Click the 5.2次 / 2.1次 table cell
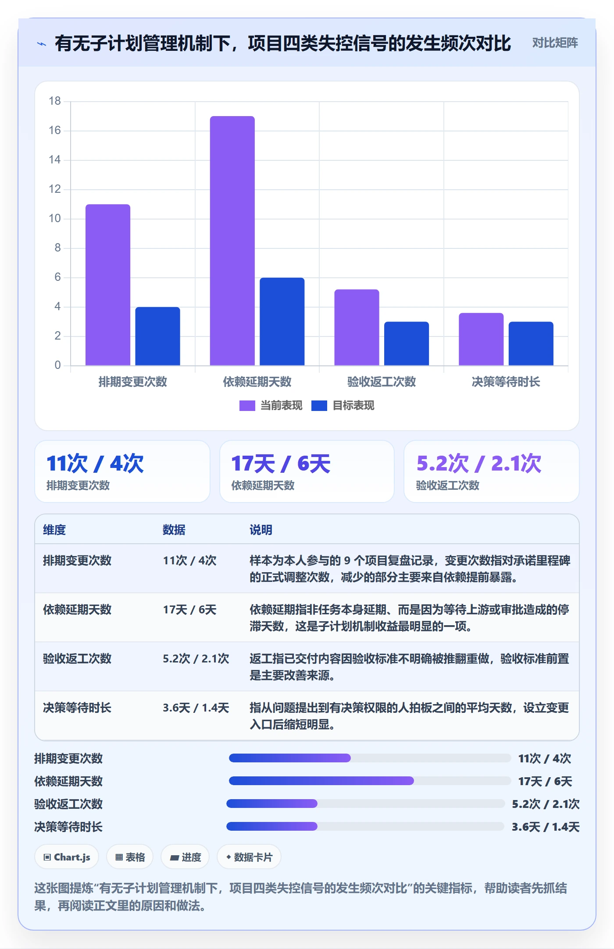 click(x=196, y=659)
